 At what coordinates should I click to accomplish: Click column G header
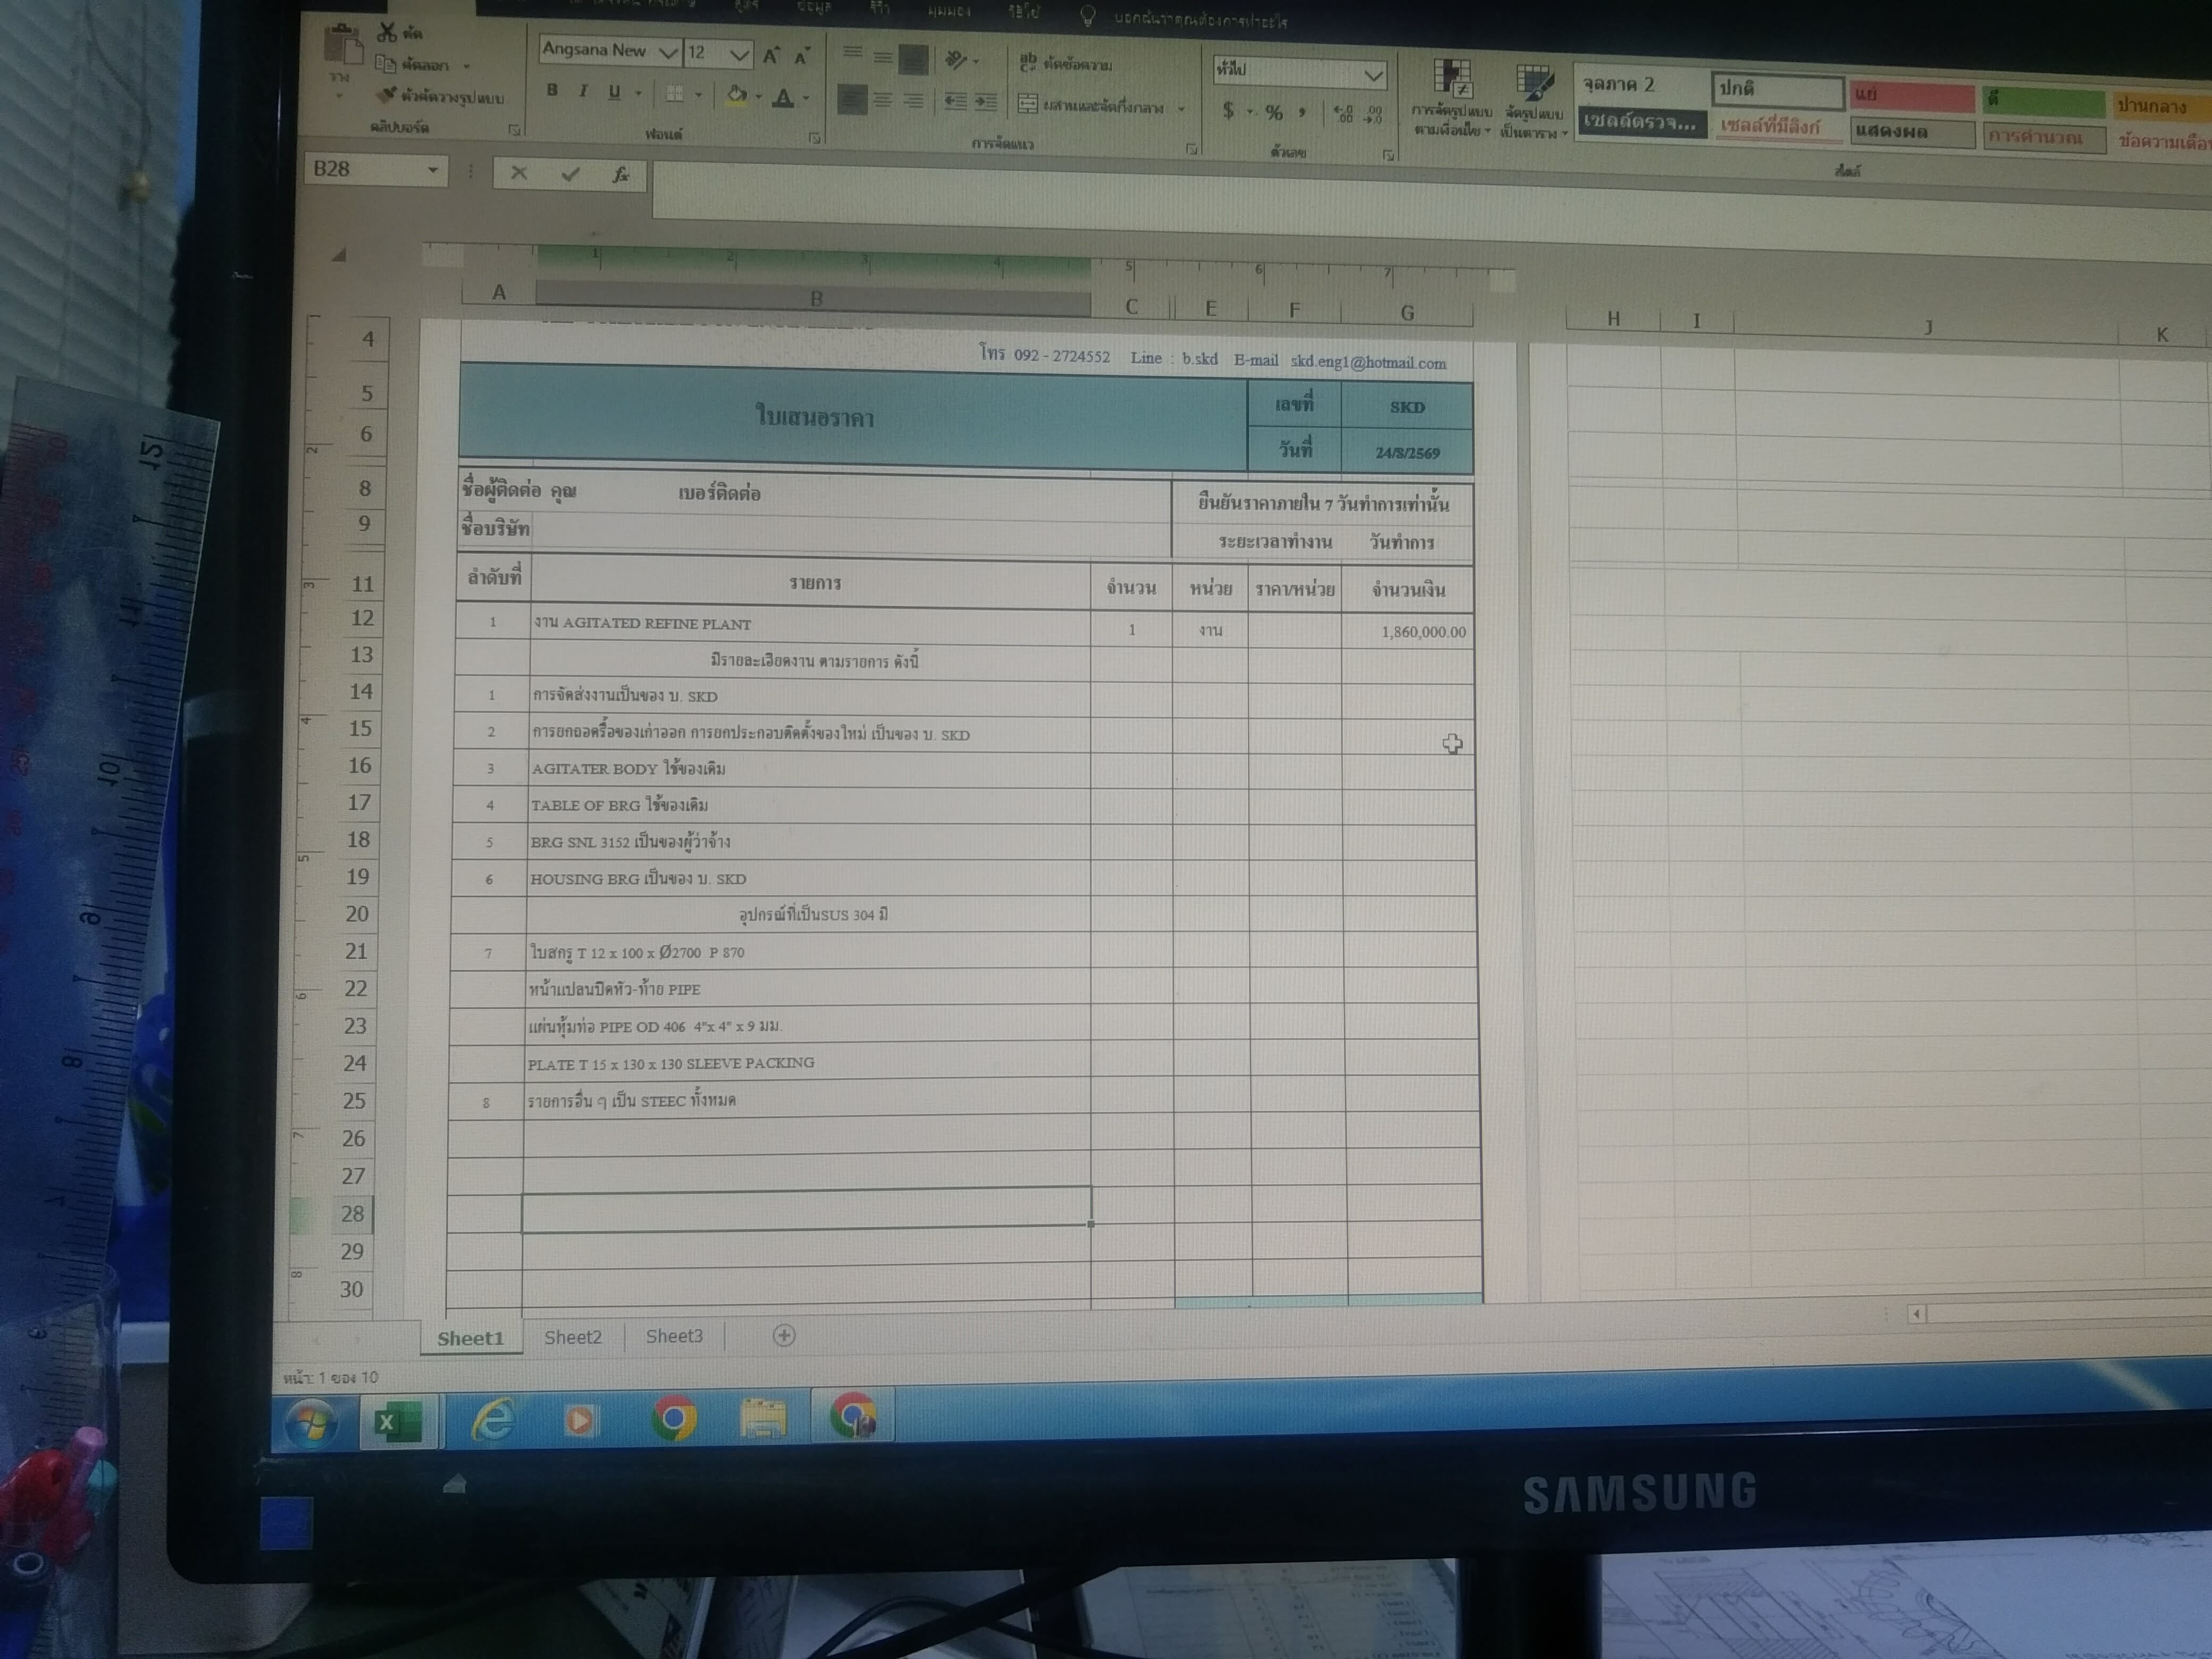pos(1407,313)
